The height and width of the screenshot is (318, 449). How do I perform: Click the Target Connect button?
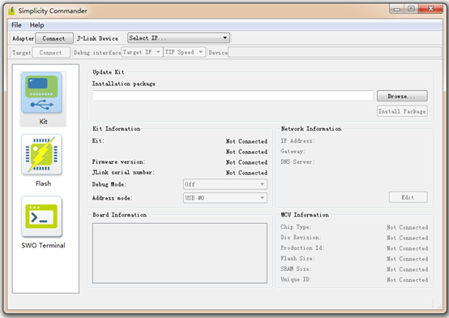coord(51,53)
